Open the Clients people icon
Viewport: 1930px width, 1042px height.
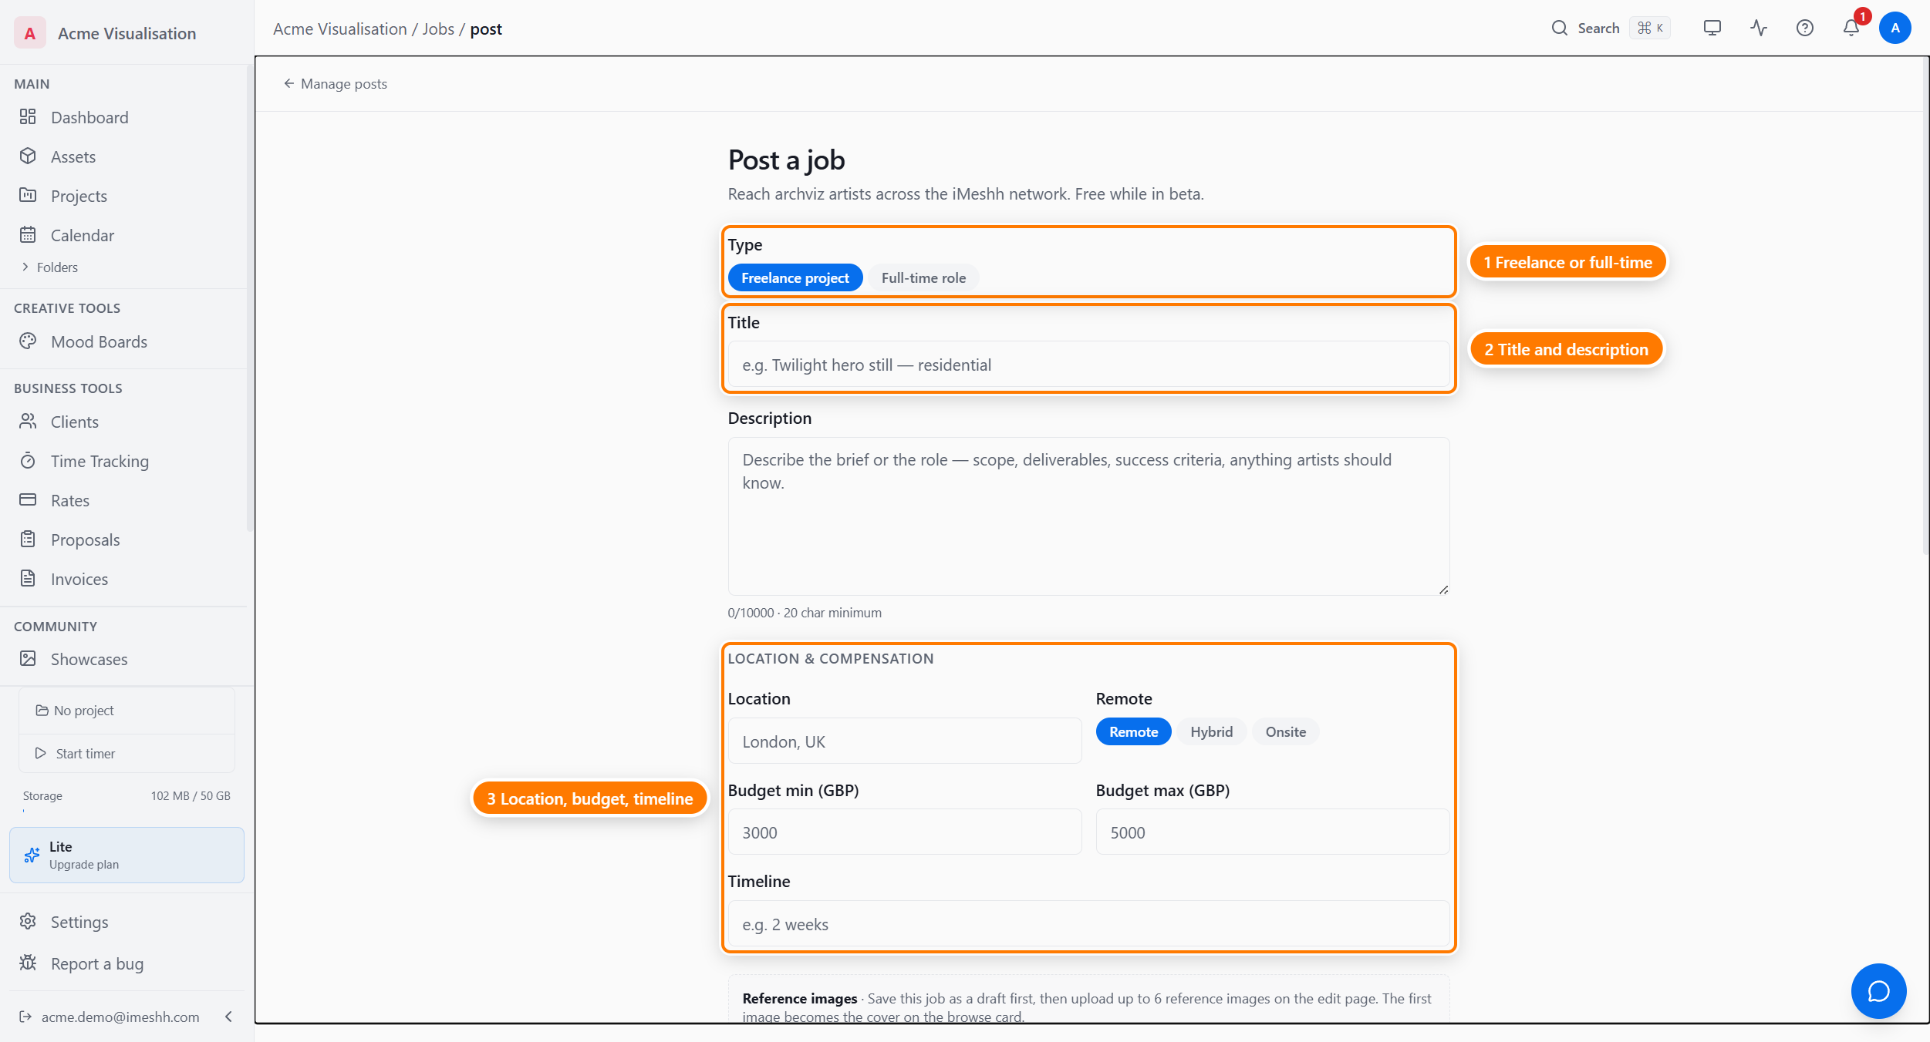(28, 422)
